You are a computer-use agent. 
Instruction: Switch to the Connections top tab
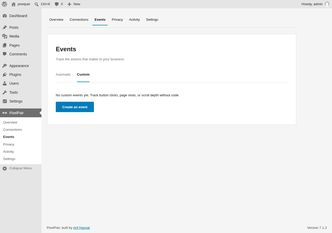point(79,20)
